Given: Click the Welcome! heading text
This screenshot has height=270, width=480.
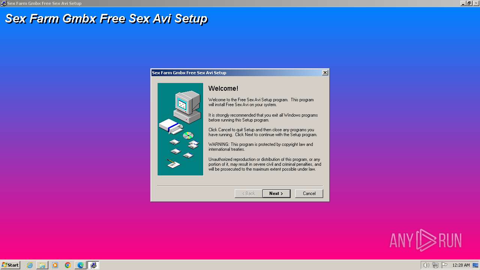Looking at the screenshot, I should tap(223, 88).
